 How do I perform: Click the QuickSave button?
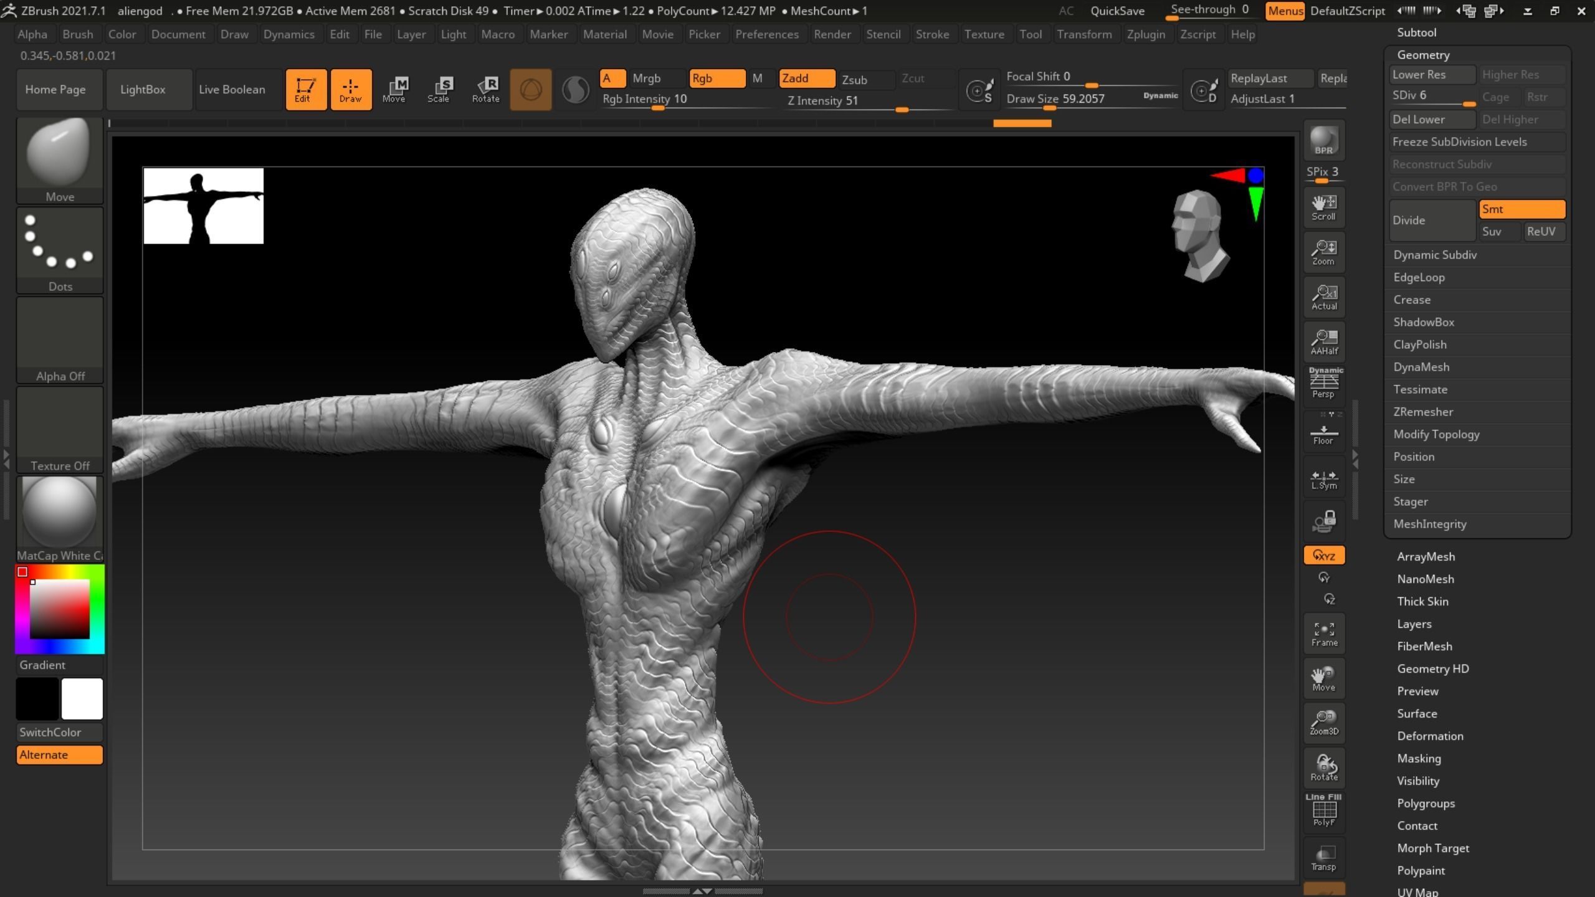pyautogui.click(x=1117, y=11)
